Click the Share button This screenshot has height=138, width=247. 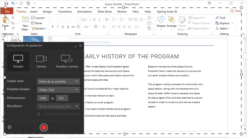click(x=236, y=11)
